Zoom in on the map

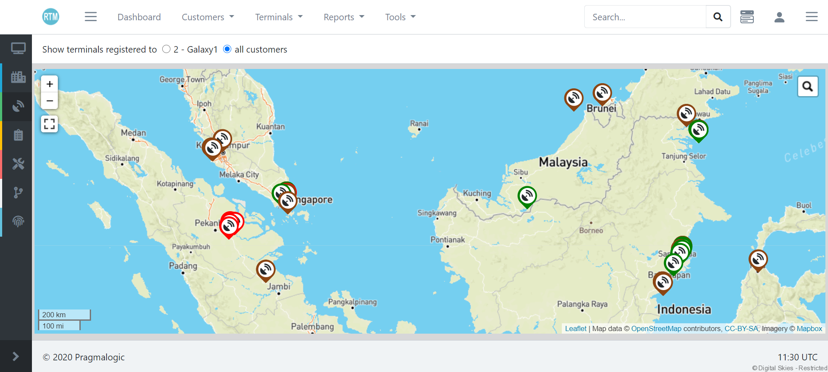(50, 84)
